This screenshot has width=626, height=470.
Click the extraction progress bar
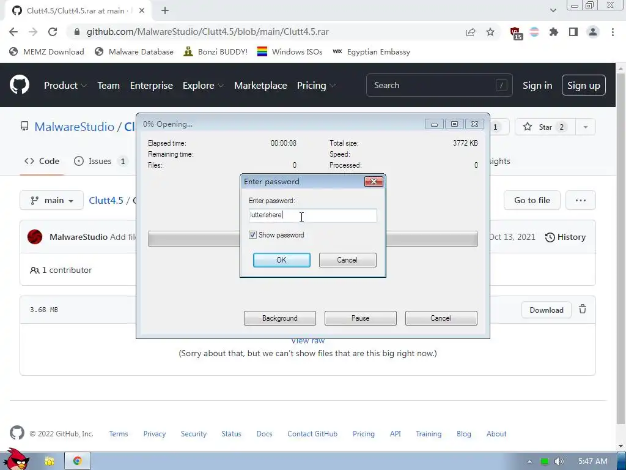(x=312, y=239)
